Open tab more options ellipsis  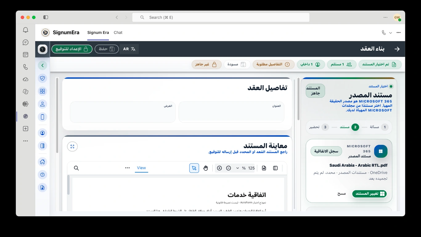click(x=399, y=33)
